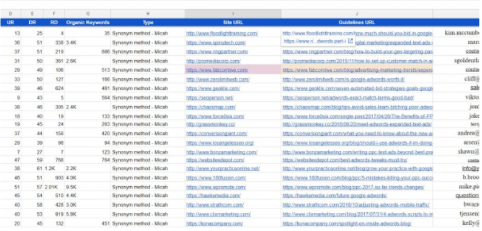
Task: Click the Type header cell
Action: click(x=148, y=22)
